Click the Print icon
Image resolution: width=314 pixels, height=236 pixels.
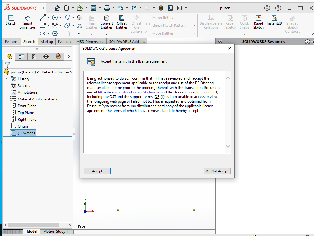tap(107, 8)
